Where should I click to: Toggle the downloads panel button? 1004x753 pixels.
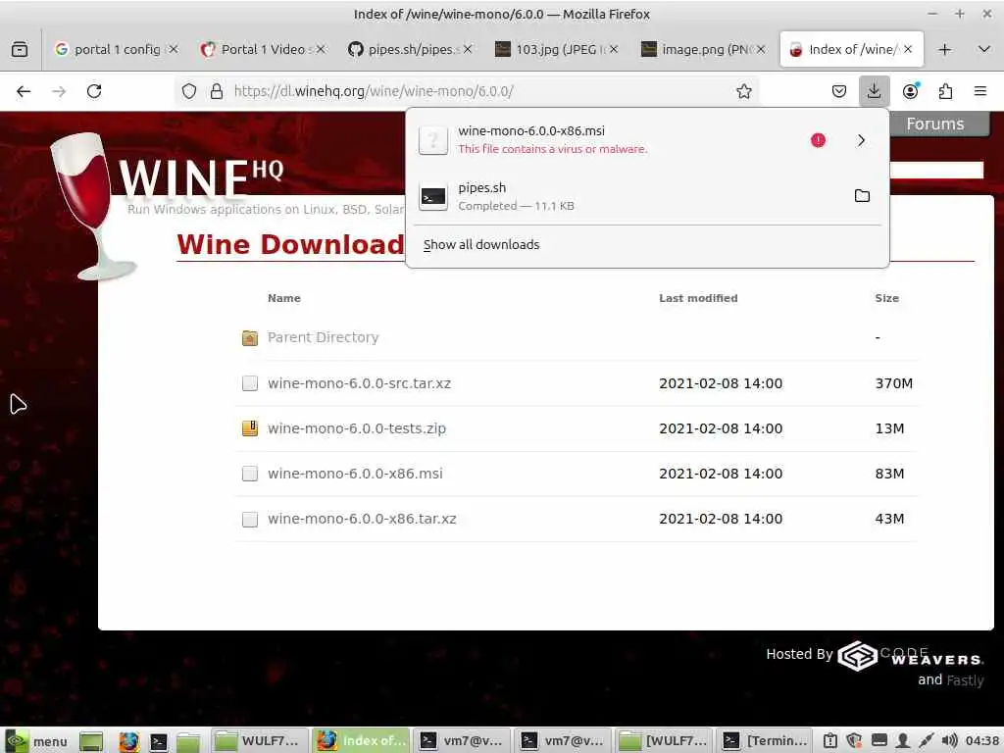874,91
